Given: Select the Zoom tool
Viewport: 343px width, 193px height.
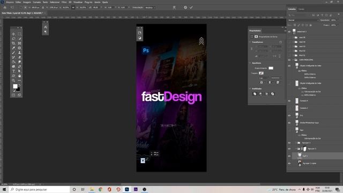Looking at the screenshot, I should 13,80.
